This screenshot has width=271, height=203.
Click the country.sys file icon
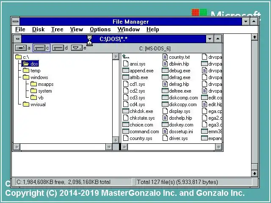click(126, 138)
